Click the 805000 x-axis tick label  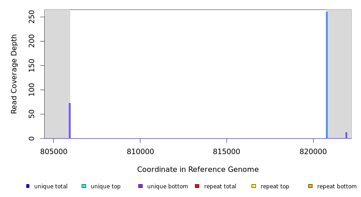coord(53,151)
